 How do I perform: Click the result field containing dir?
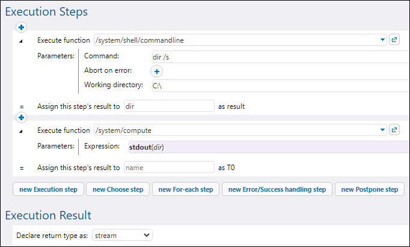[168, 106]
